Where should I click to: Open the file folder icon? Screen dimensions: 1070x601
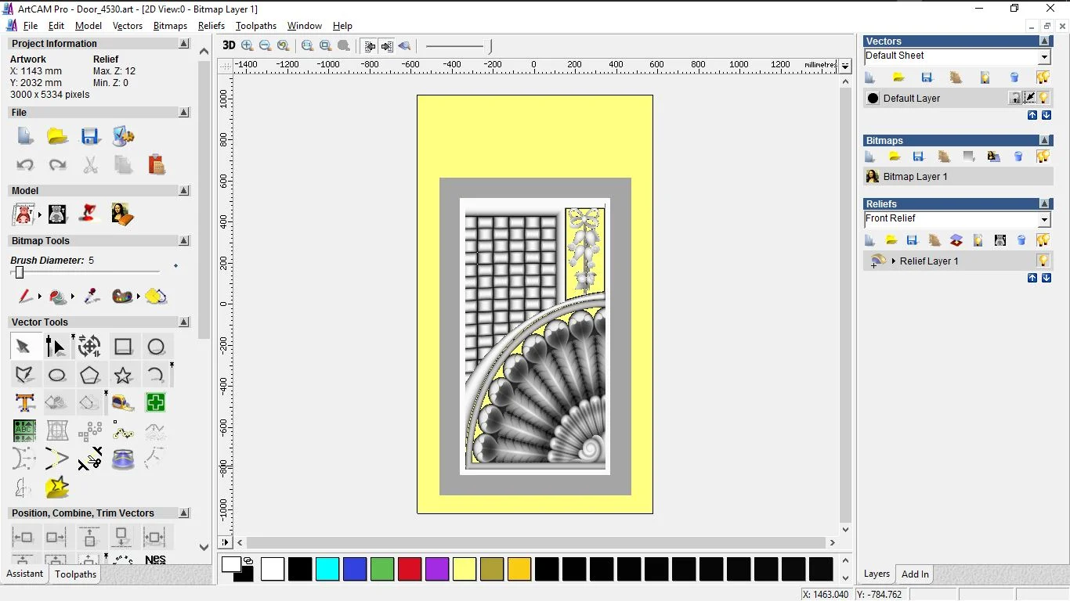(57, 136)
